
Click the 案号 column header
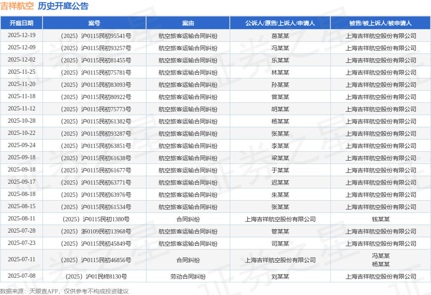94,23
